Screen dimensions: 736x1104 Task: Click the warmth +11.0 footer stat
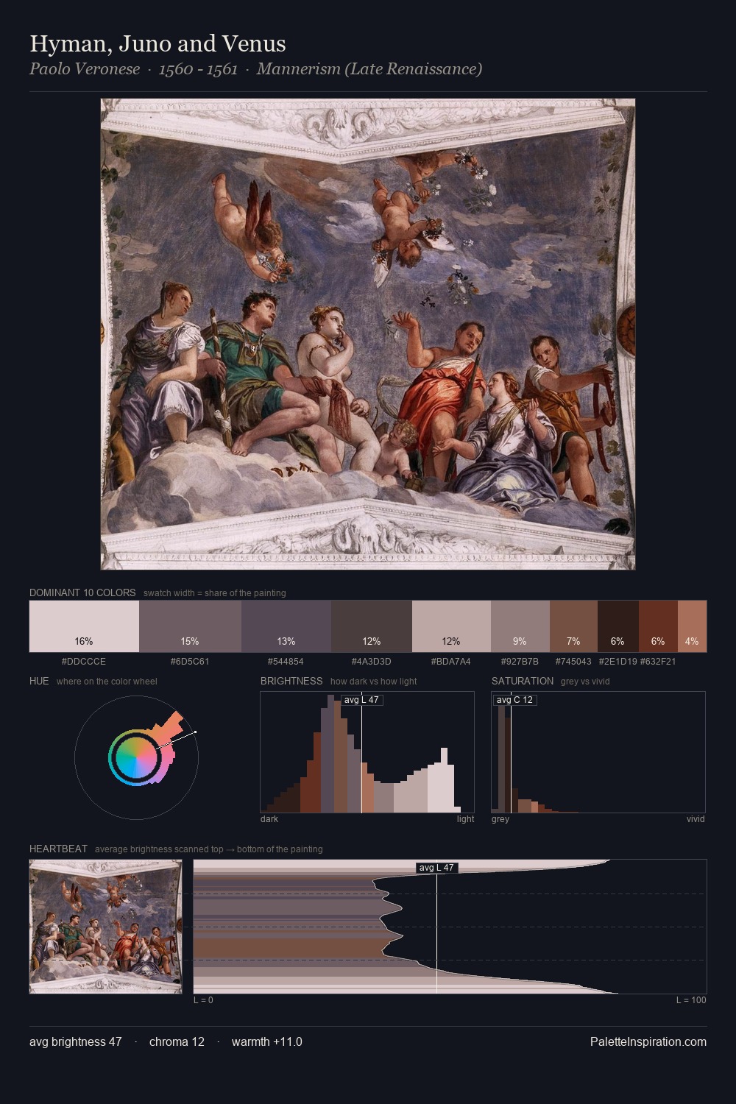[x=267, y=1041]
